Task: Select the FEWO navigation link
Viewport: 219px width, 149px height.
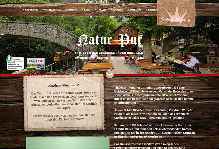Action: click(x=86, y=10)
